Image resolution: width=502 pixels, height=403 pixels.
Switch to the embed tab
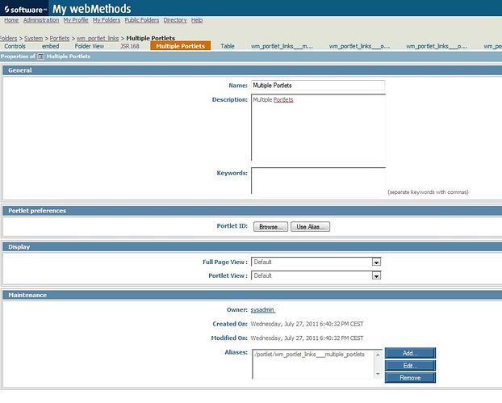tap(51, 46)
